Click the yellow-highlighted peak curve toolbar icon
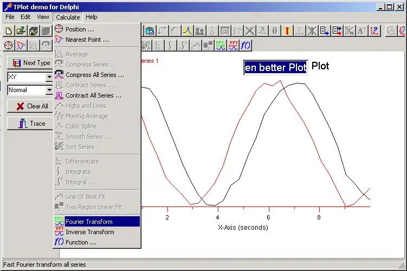The image size is (407, 271). pos(187,31)
